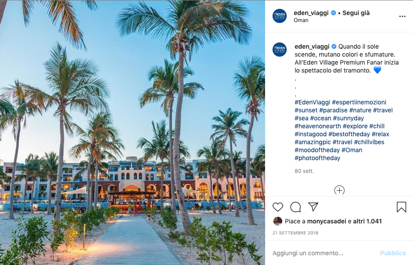The height and width of the screenshot is (265, 413).
Task: Open the #EdenViaggi hashtag
Action: click(312, 102)
